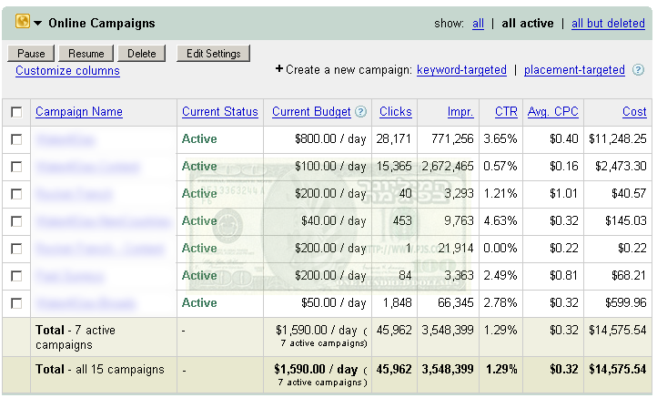Tick the checkbox for the $40.00/day campaign
The height and width of the screenshot is (398, 657).
(x=16, y=221)
